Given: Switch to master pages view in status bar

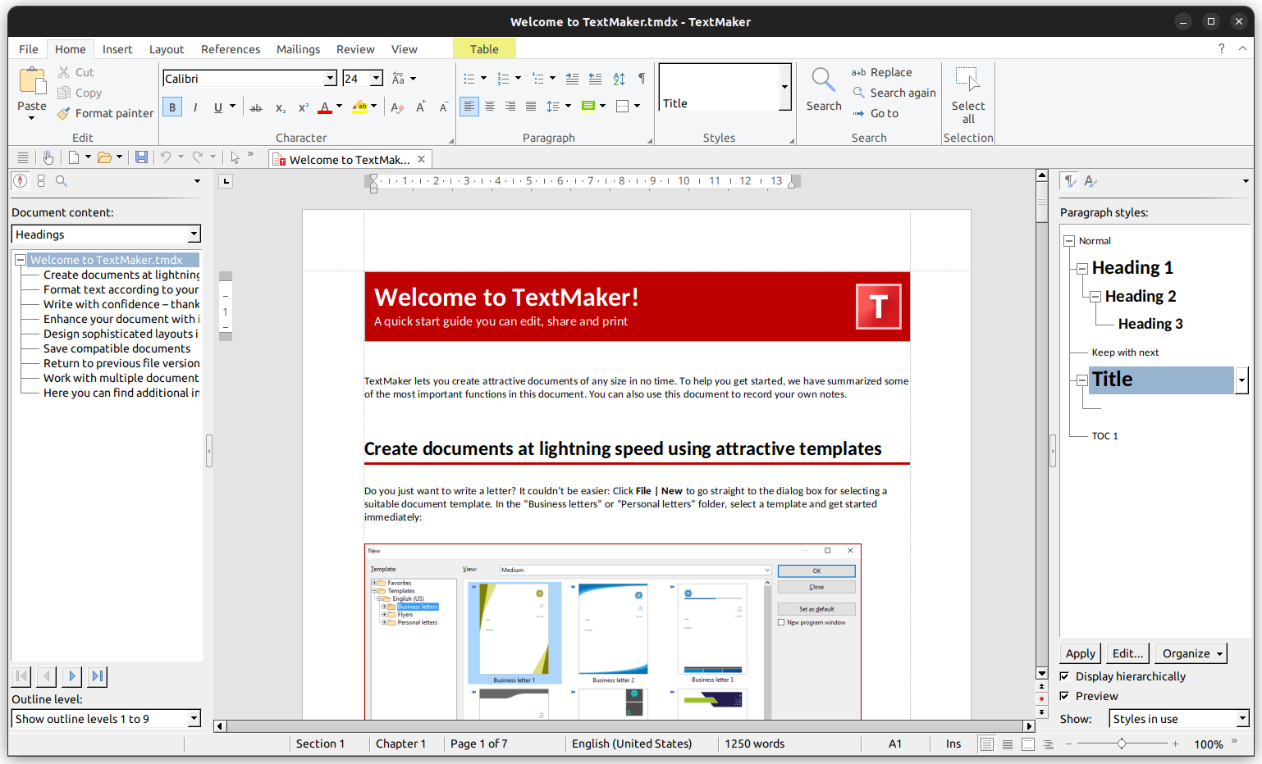Looking at the screenshot, I should coord(1027,744).
